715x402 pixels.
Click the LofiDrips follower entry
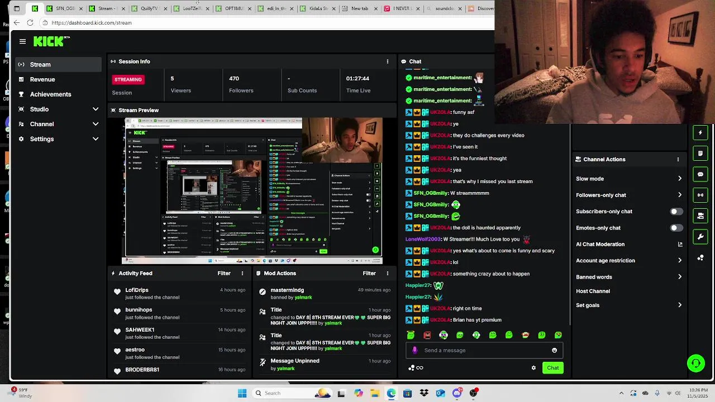[179, 294]
